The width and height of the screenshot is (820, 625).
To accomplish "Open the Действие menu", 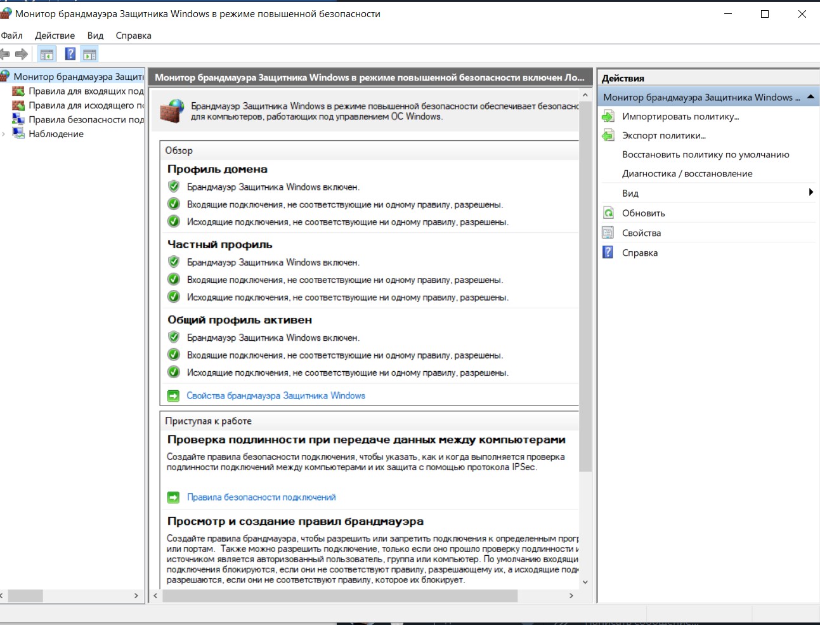I will point(55,36).
